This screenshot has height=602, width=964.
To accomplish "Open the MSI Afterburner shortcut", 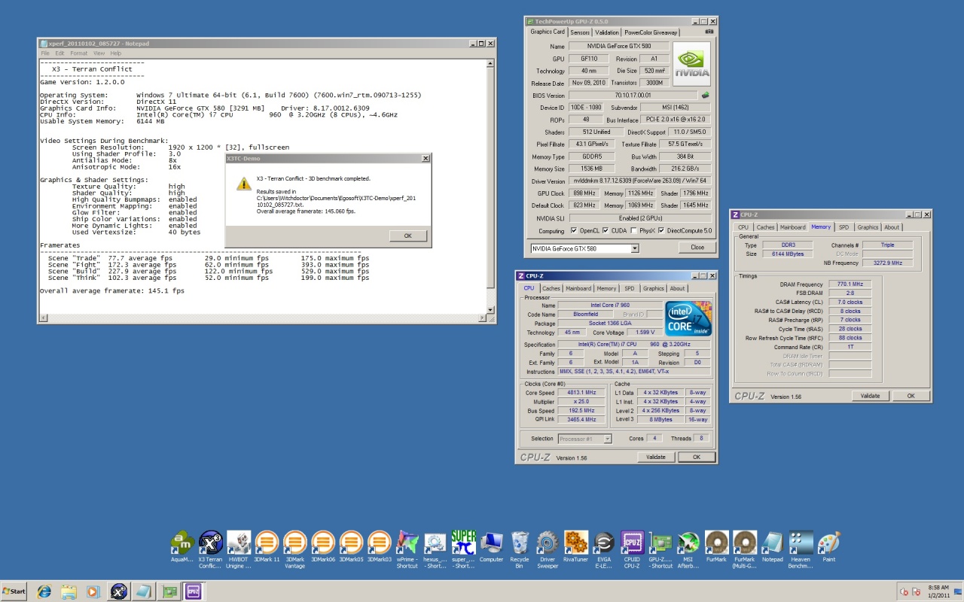I will pyautogui.click(x=688, y=543).
